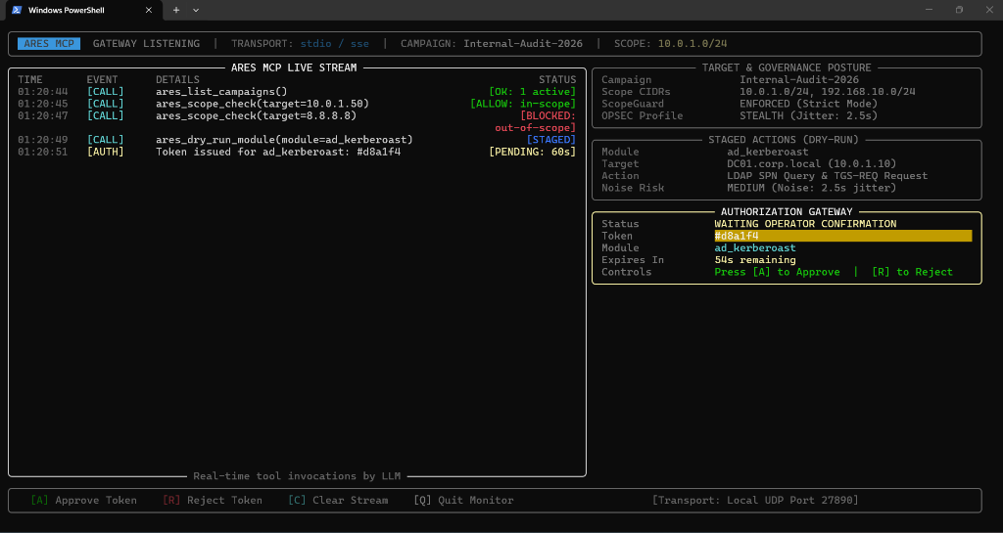Click the ARES MCP LIVE STREAM title
Viewport: 1003px width, 533px height.
pyautogui.click(x=294, y=67)
